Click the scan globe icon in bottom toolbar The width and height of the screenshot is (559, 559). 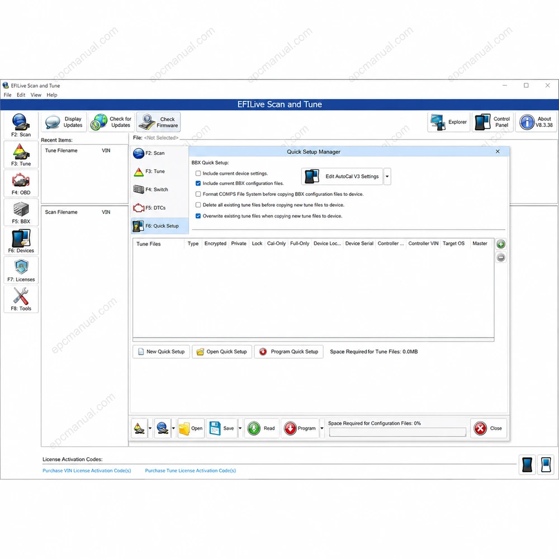pyautogui.click(x=163, y=428)
